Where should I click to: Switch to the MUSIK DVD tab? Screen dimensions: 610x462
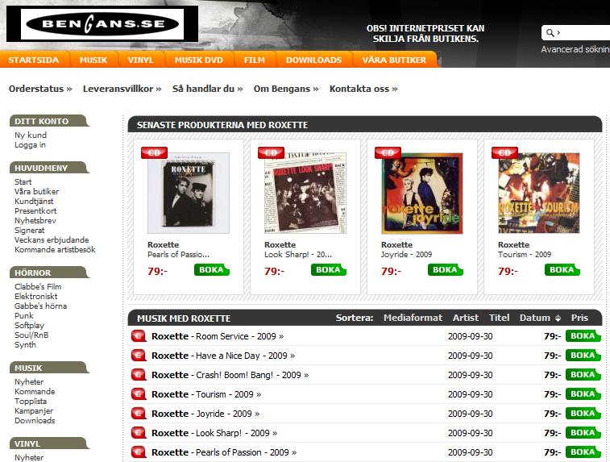coord(198,60)
